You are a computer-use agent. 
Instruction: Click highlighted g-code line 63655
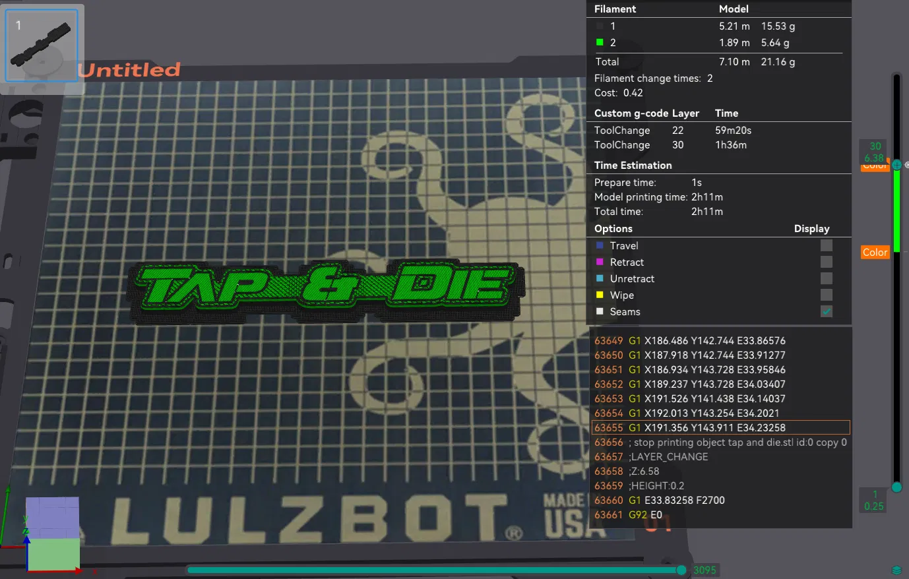[721, 428]
